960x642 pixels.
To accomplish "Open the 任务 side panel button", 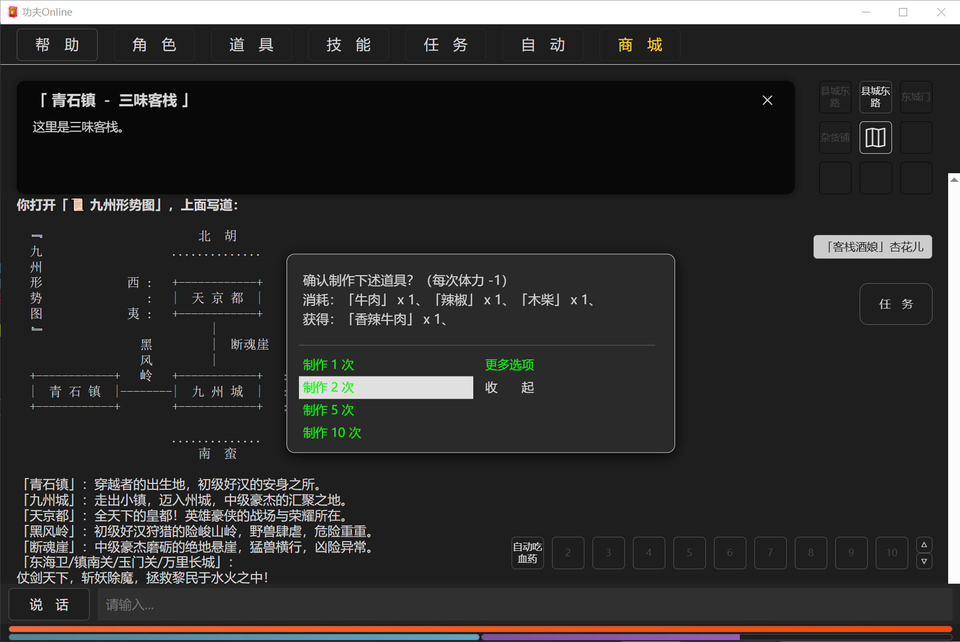I will point(895,304).
